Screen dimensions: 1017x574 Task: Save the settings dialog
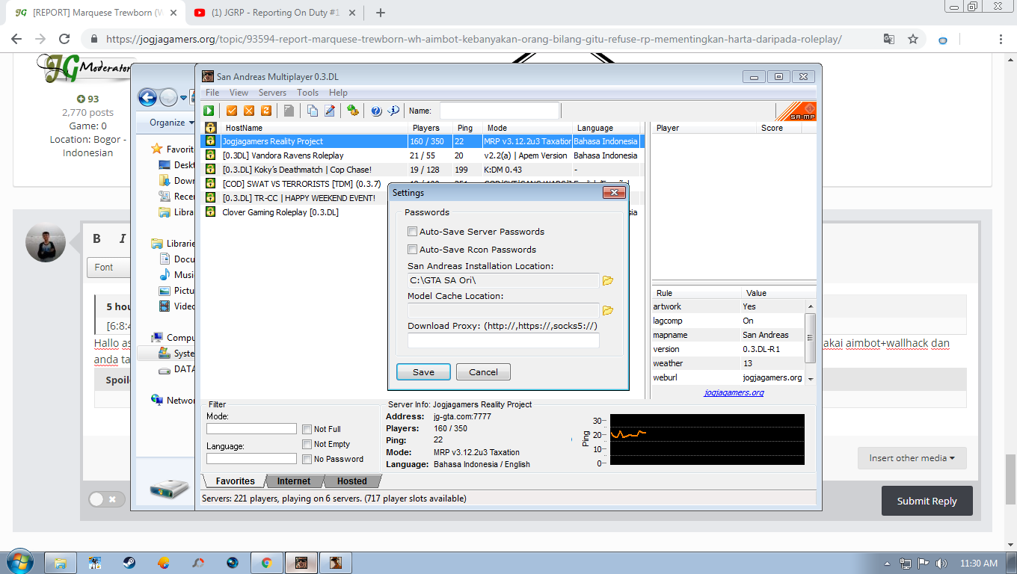pos(423,372)
